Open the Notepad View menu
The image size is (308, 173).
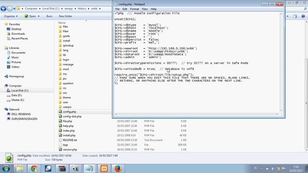point(144,9)
